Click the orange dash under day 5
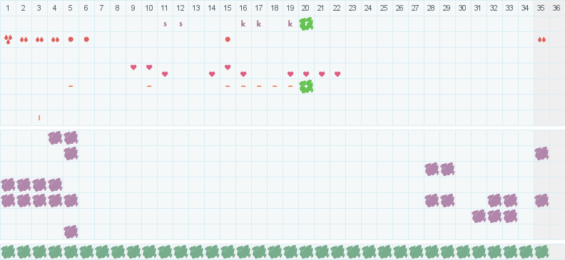 (x=71, y=86)
